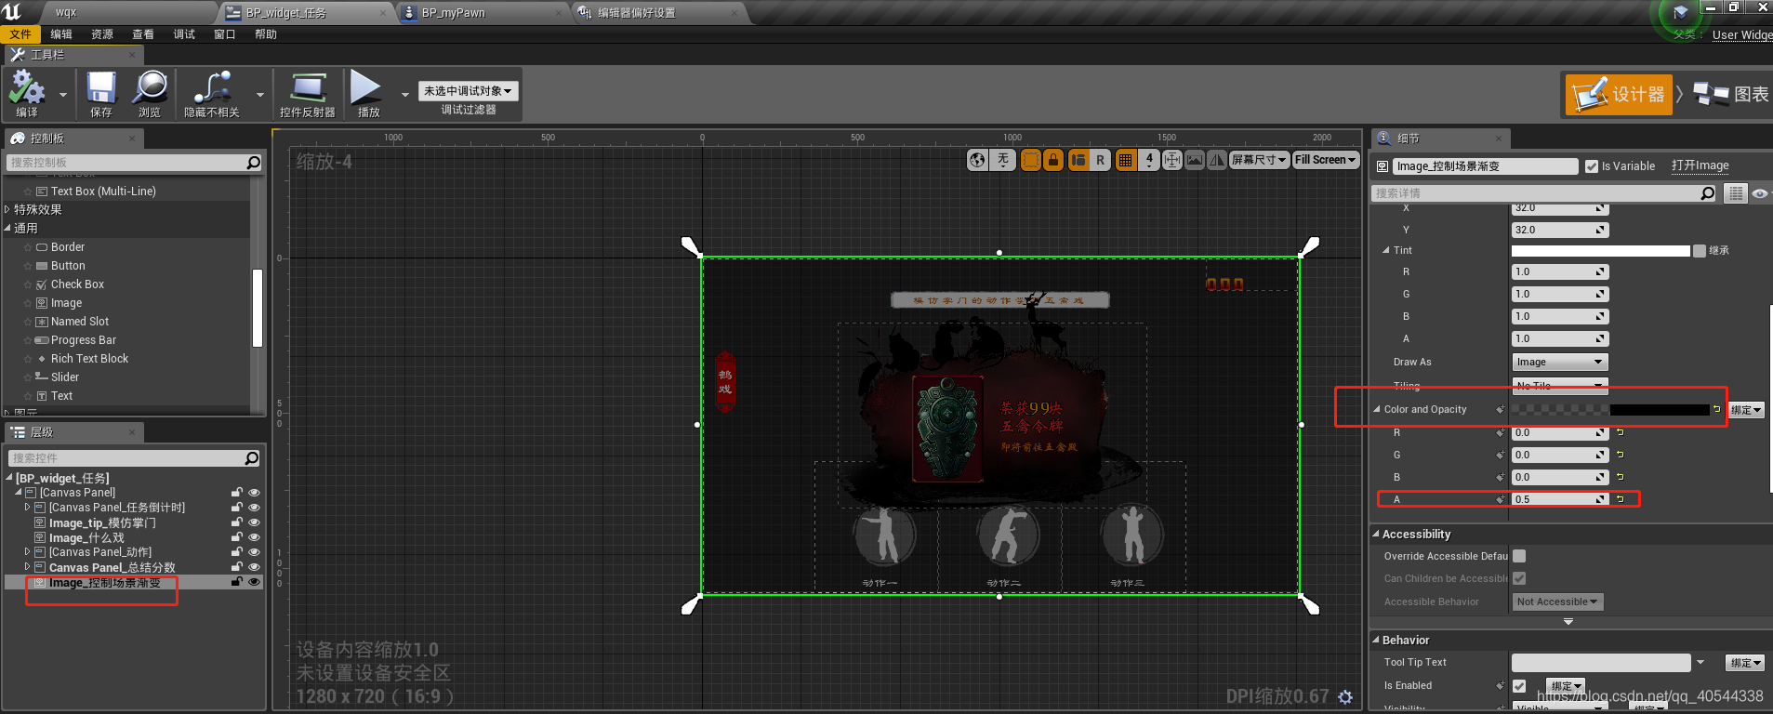Select the Rich Text Block palette item

pyautogui.click(x=89, y=359)
